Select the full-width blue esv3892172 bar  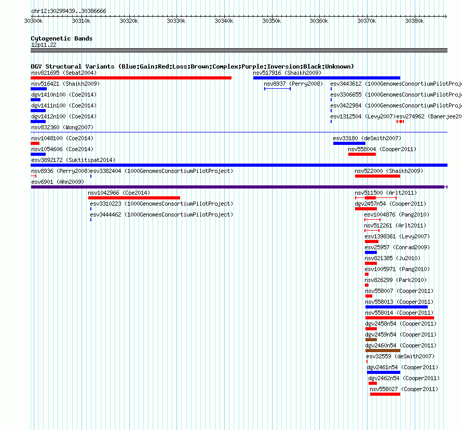pos(239,165)
